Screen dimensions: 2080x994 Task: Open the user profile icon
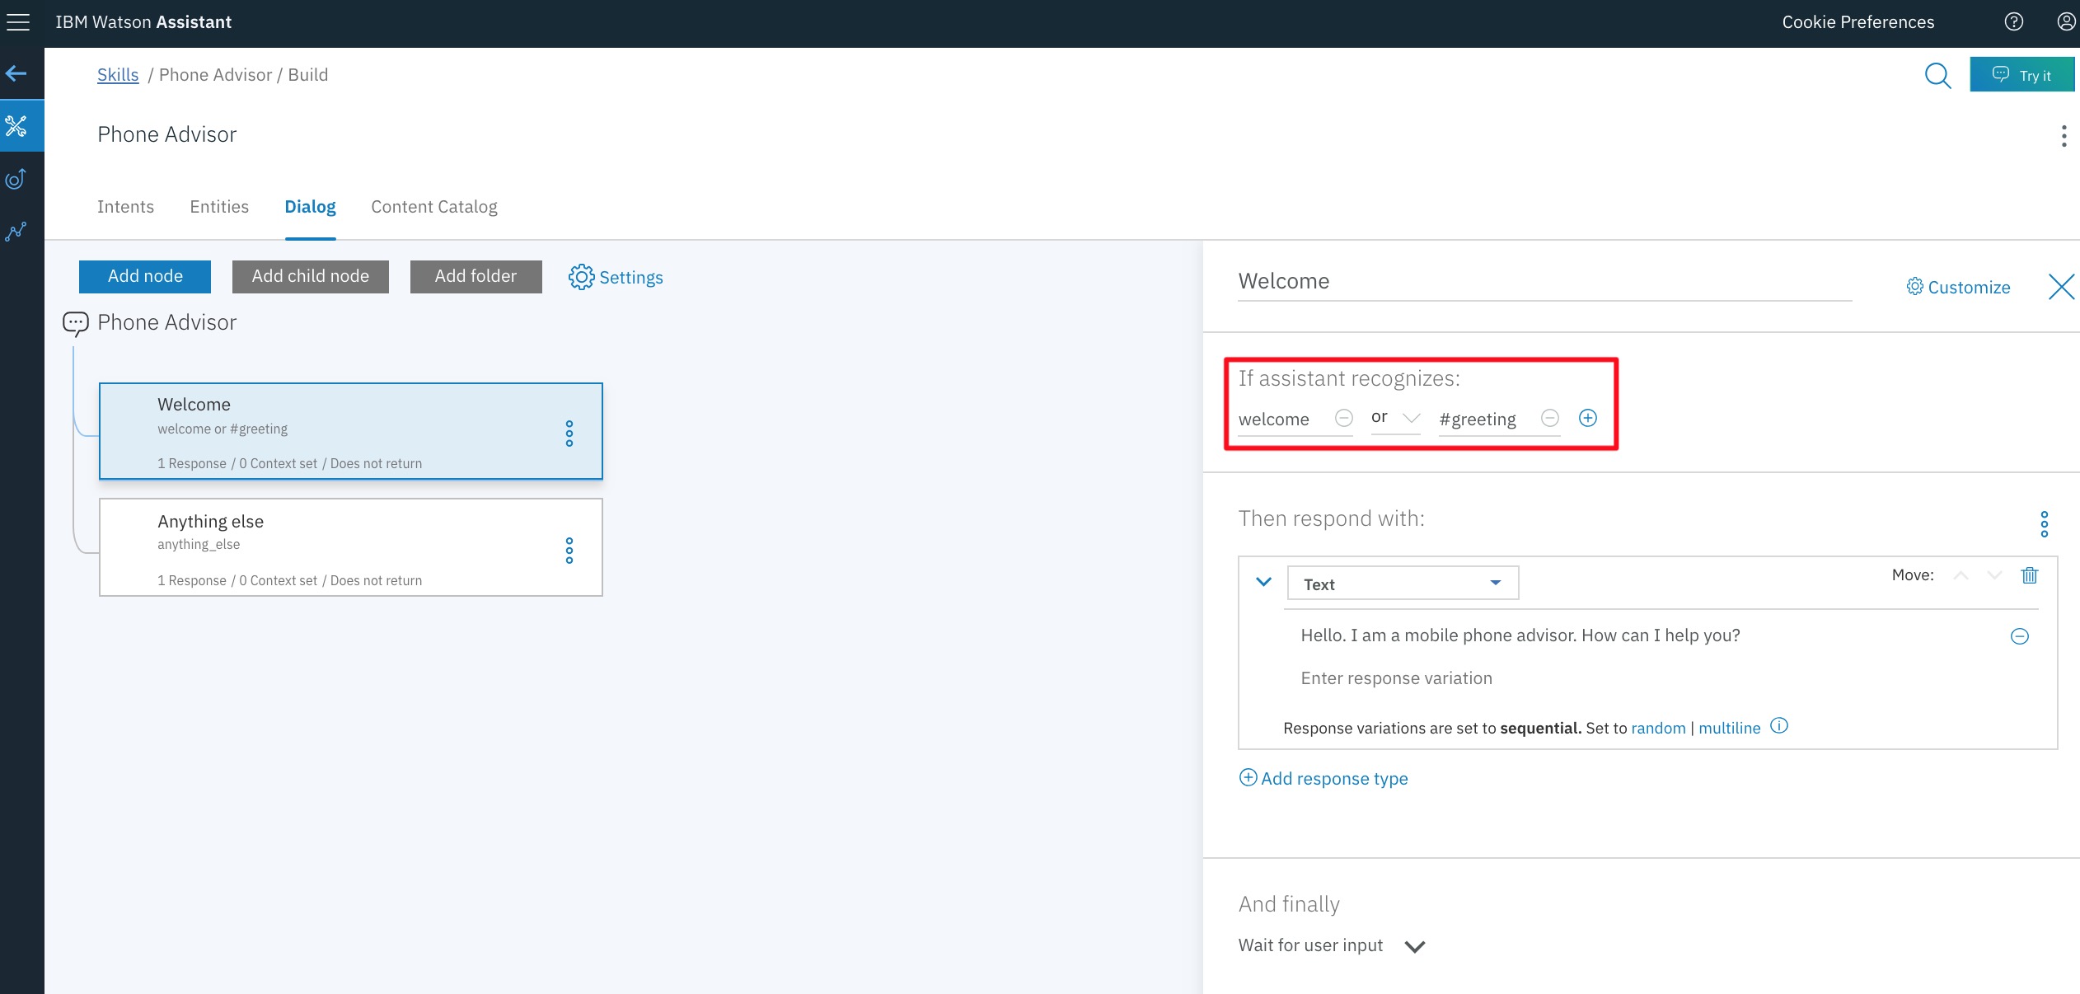[2066, 22]
